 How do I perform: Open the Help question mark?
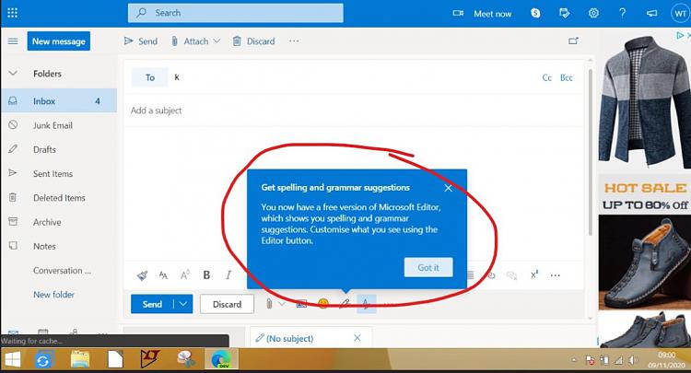click(622, 13)
